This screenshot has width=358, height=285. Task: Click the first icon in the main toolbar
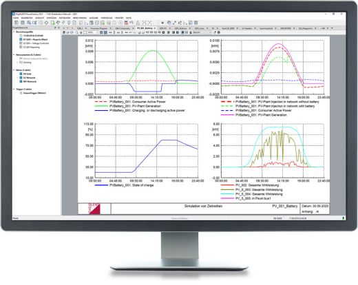click(17, 23)
